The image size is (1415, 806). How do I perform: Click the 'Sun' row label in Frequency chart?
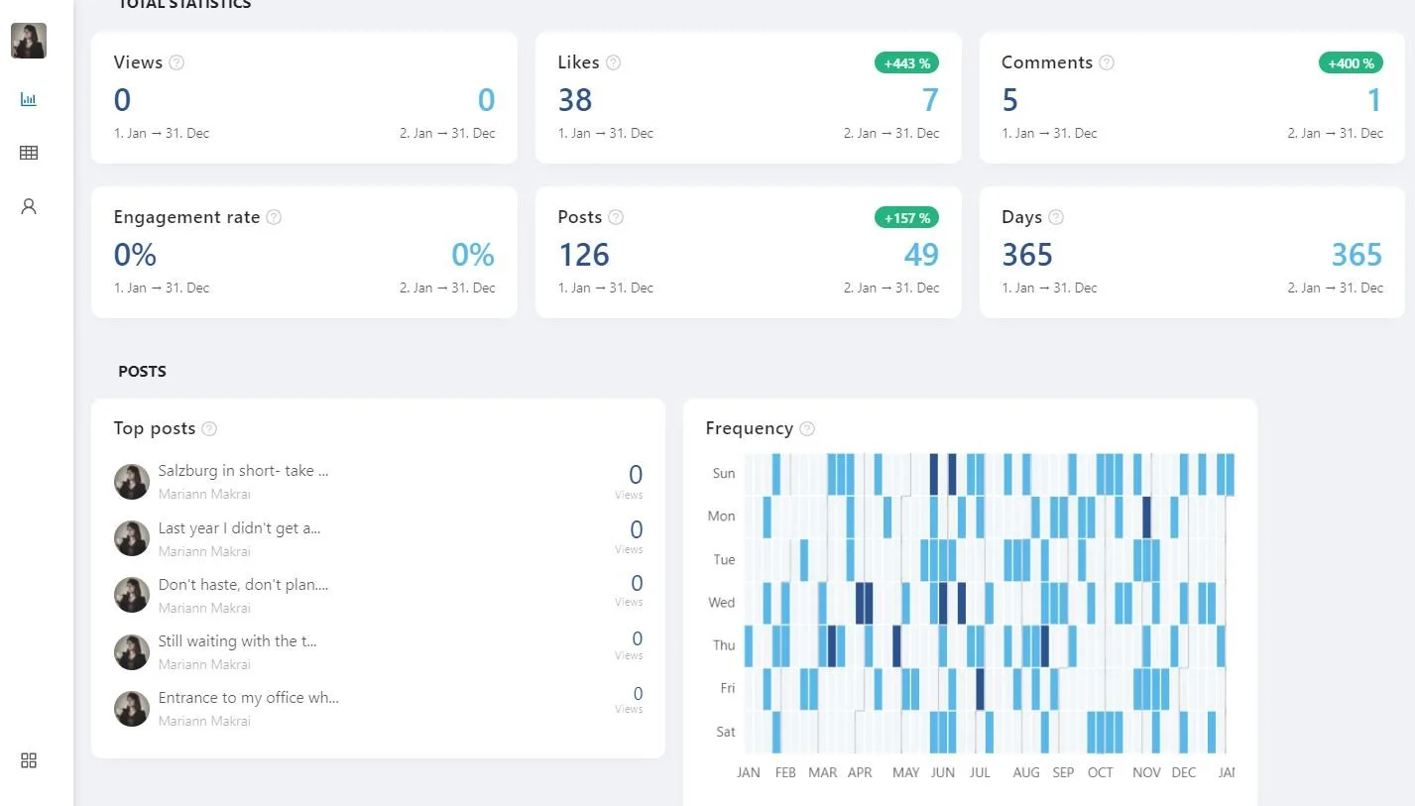click(x=724, y=474)
